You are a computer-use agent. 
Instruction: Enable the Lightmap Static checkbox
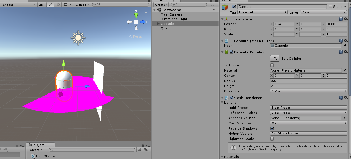tap(272, 139)
